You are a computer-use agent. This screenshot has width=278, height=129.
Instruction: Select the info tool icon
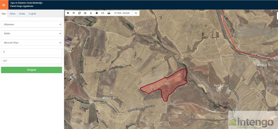point(91,13)
